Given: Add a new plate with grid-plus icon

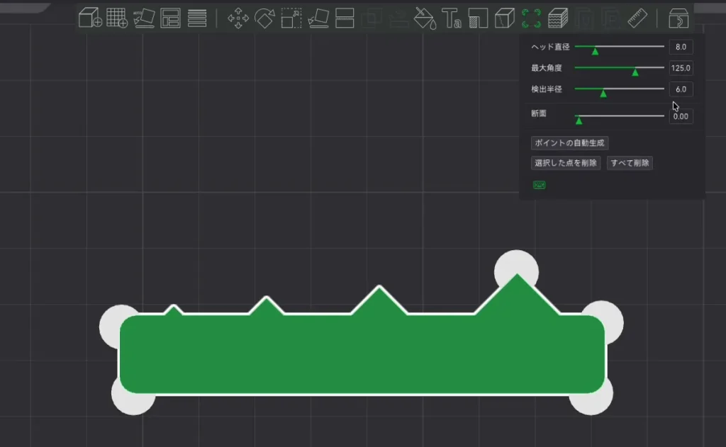Looking at the screenshot, I should pyautogui.click(x=117, y=18).
